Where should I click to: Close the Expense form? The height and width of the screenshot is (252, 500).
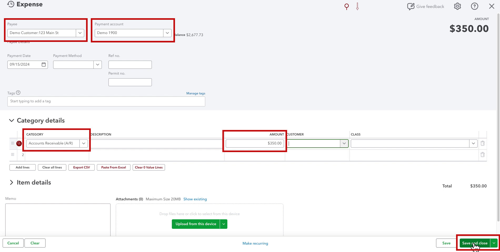[492, 6]
